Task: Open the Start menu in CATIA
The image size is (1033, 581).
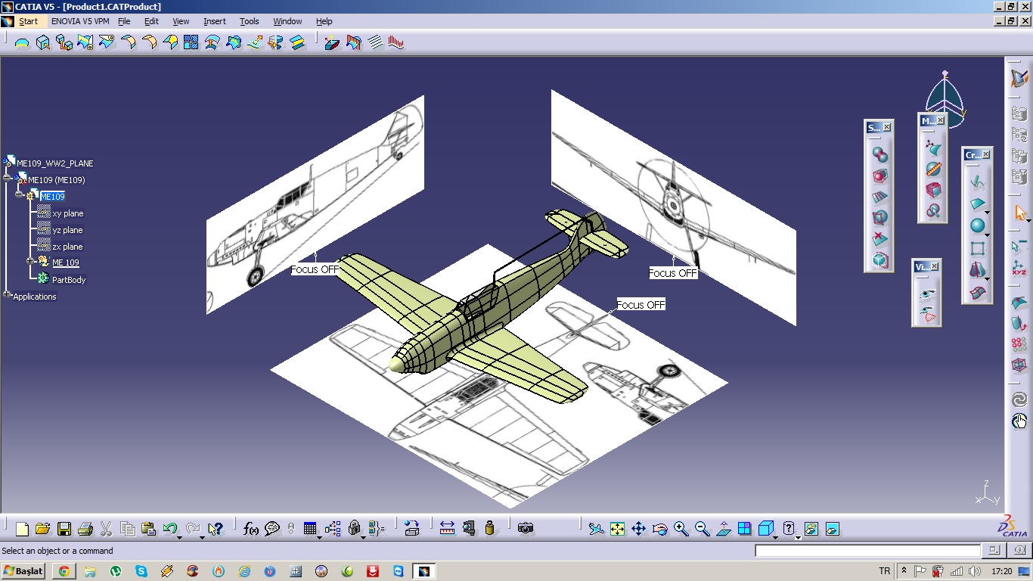Action: tap(28, 21)
